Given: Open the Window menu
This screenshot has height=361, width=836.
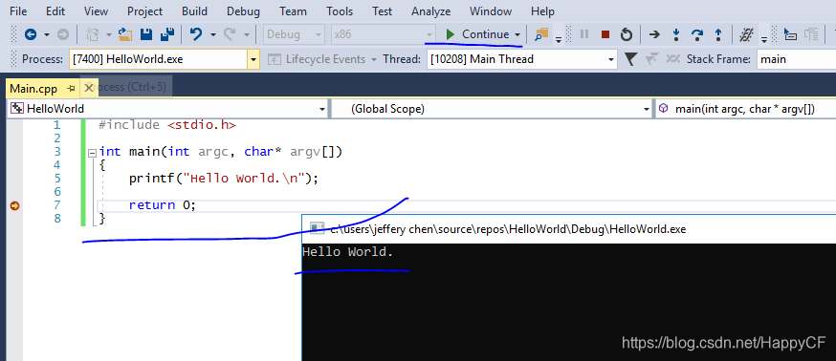Looking at the screenshot, I should coord(491,11).
